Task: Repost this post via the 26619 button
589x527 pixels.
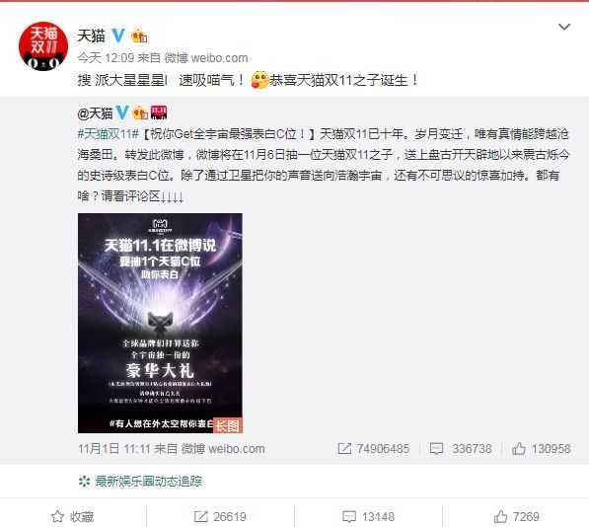Action: (220, 516)
